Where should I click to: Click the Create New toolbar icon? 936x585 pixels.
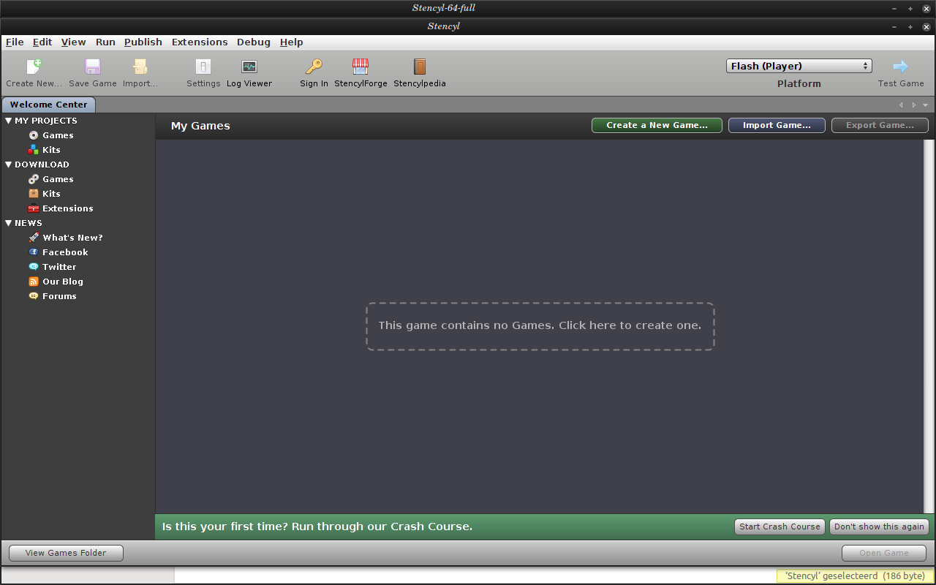[x=34, y=67]
